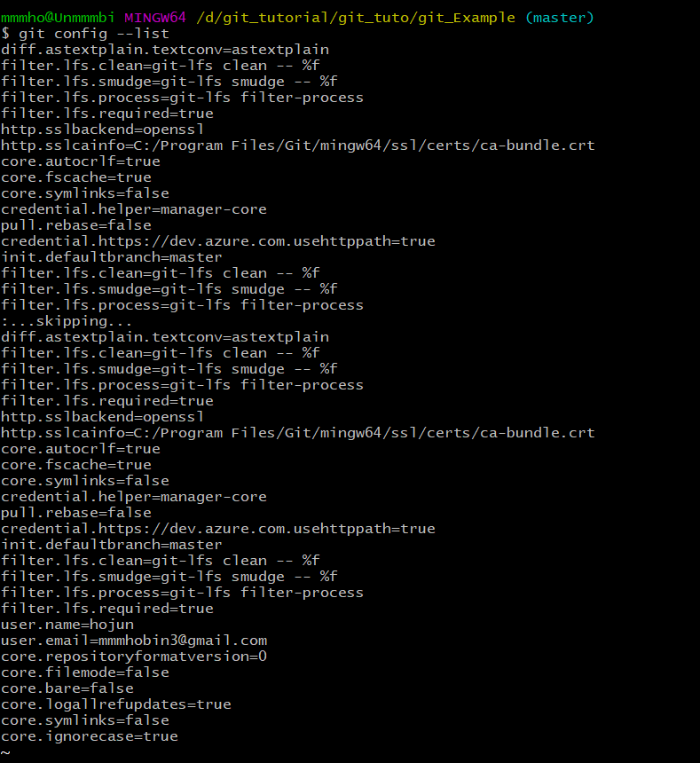Select the user.email gmail address line
The height and width of the screenshot is (763, 700).
click(134, 641)
